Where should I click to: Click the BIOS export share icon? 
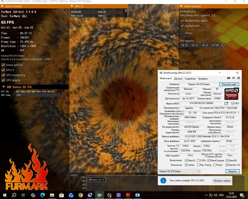click(226, 103)
